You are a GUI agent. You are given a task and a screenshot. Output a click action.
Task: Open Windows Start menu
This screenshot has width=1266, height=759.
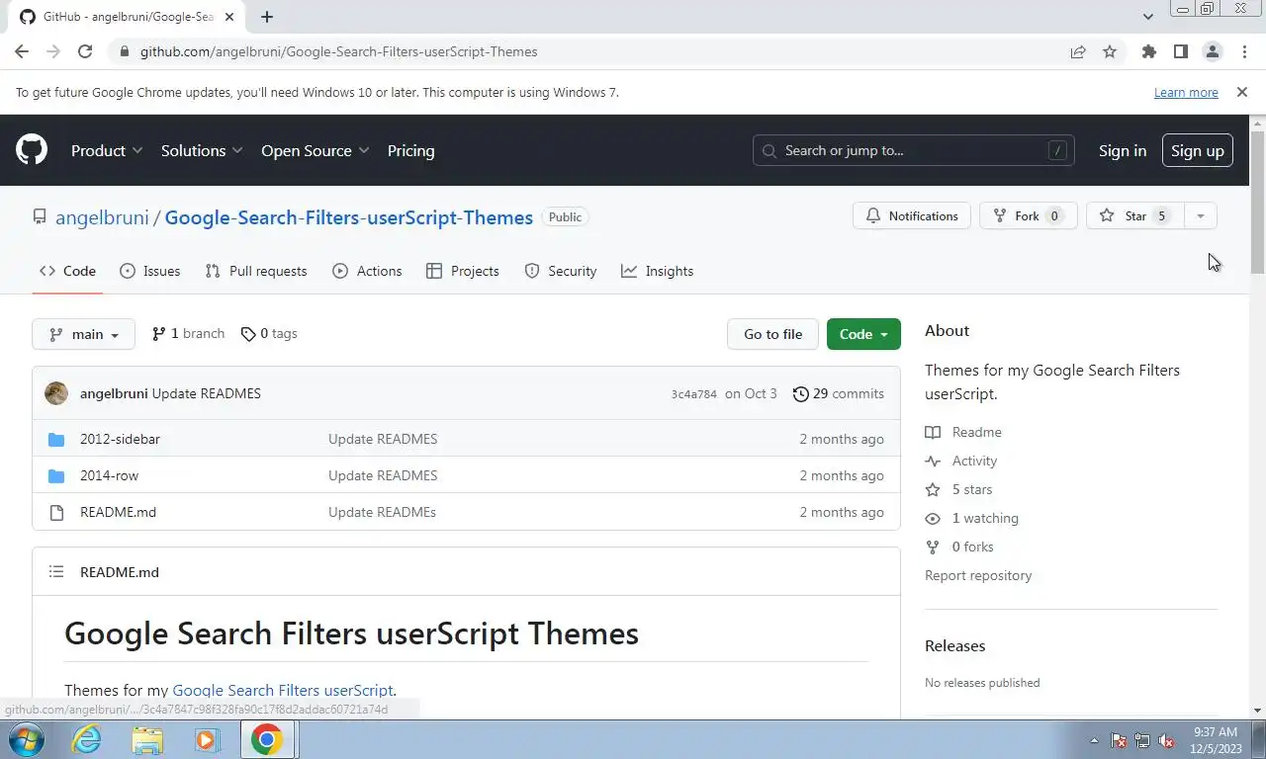[25, 739]
